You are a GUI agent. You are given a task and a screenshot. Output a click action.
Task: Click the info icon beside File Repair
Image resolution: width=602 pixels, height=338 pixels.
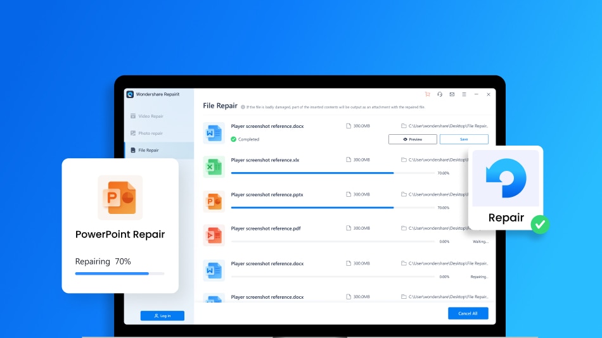pos(243,108)
